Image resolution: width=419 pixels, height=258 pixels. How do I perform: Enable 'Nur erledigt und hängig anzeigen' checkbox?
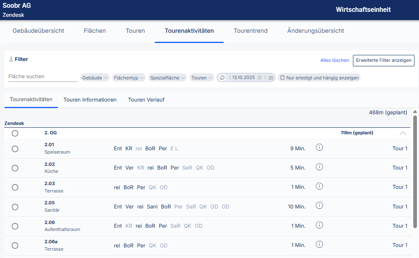click(x=282, y=77)
